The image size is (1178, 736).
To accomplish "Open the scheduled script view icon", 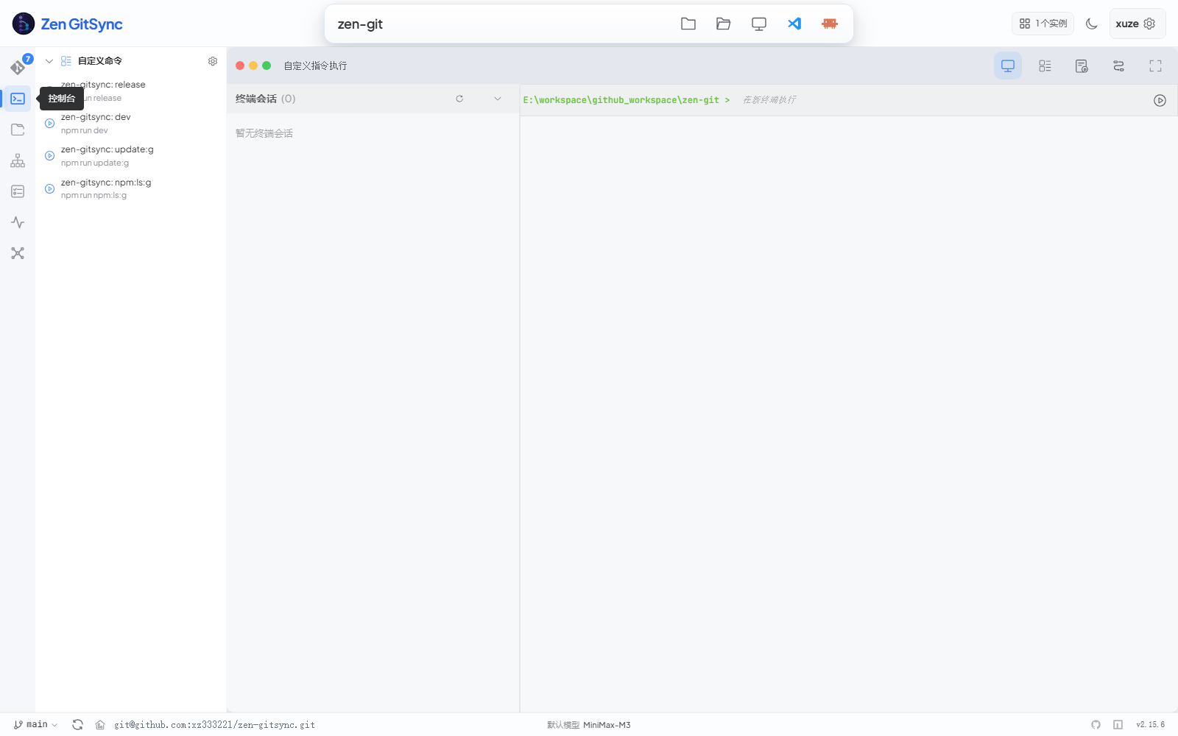I will click(x=1082, y=66).
